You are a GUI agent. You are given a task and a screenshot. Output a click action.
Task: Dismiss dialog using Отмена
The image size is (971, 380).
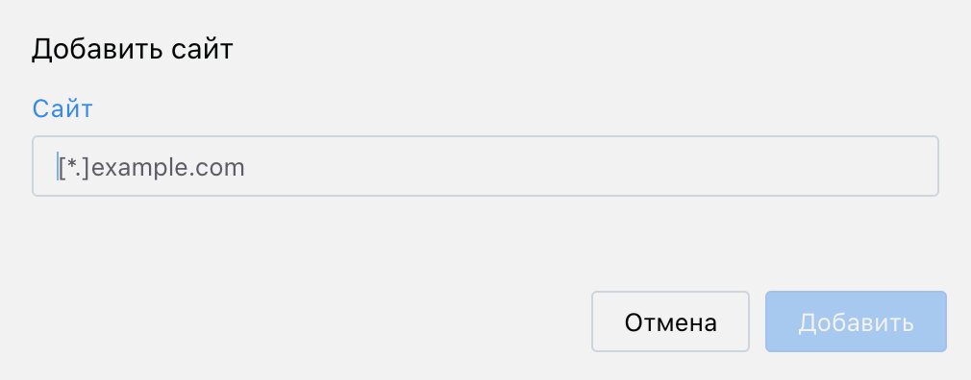tap(670, 321)
